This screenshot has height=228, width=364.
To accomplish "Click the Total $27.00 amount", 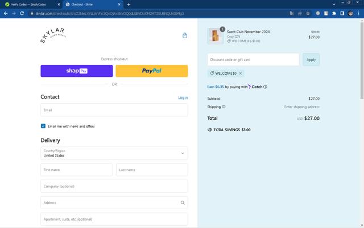I will click(x=312, y=118).
